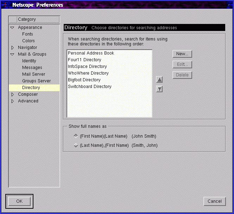This screenshot has width=234, height=214.
Task: Dismiss dialog with Cancel button
Action: coord(215,201)
